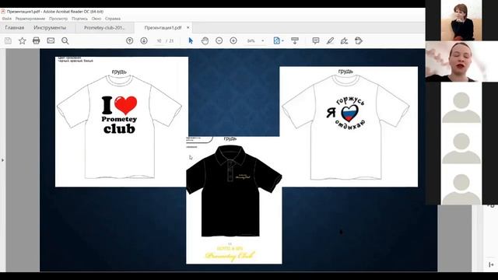This screenshot has width=498, height=280.
Task: Click the I love Prometey club t-shirt image
Action: [121, 122]
